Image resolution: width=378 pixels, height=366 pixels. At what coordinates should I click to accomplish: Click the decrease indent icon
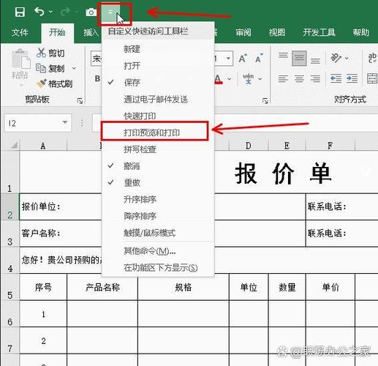click(336, 78)
